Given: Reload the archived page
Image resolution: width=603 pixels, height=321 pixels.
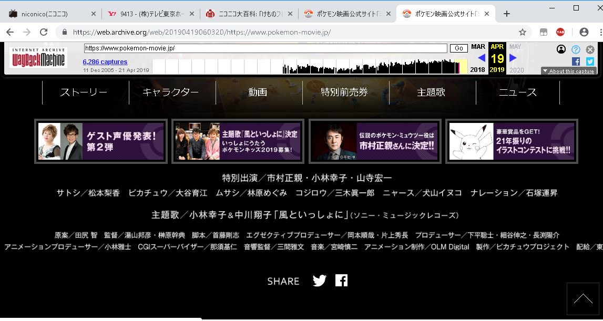Looking at the screenshot, I should tap(44, 32).
